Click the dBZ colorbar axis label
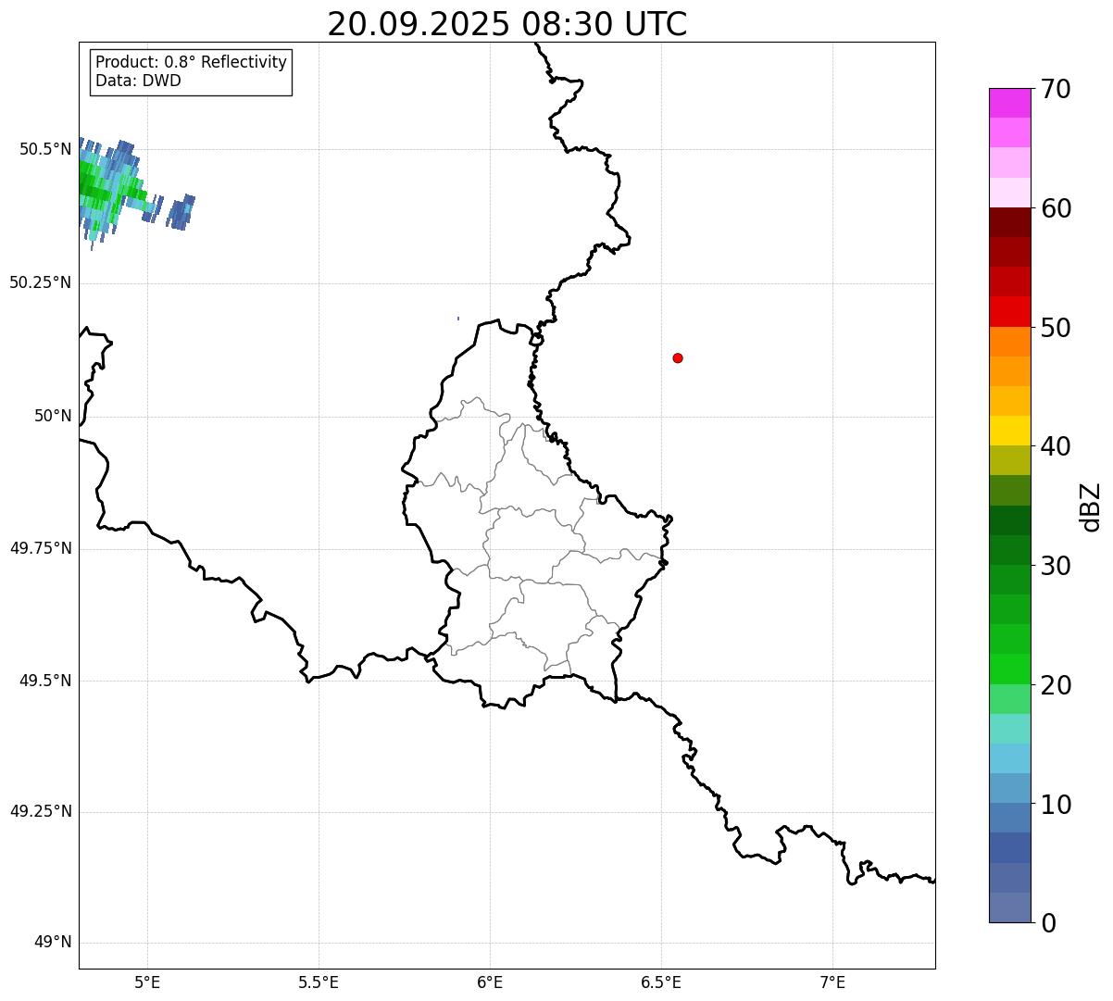Image resolution: width=1113 pixels, height=1001 pixels. (x=1091, y=506)
